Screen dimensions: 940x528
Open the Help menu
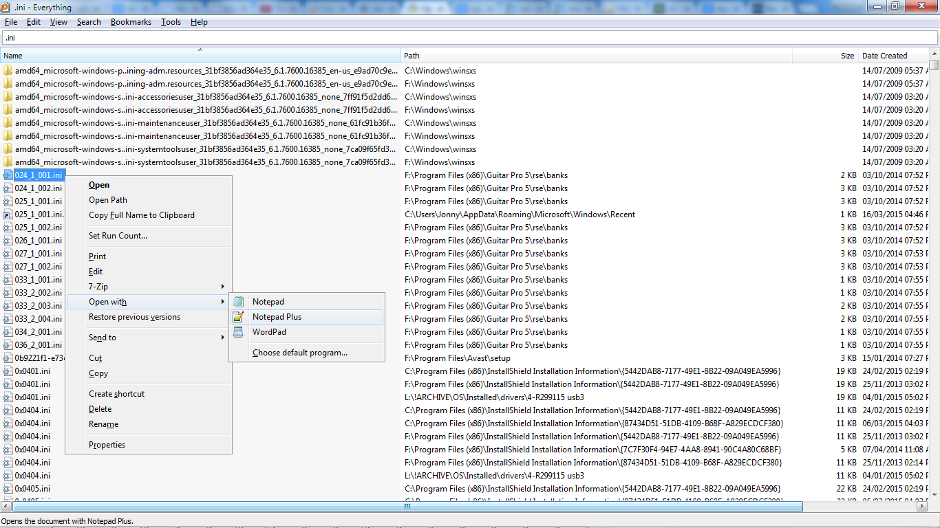click(x=199, y=22)
